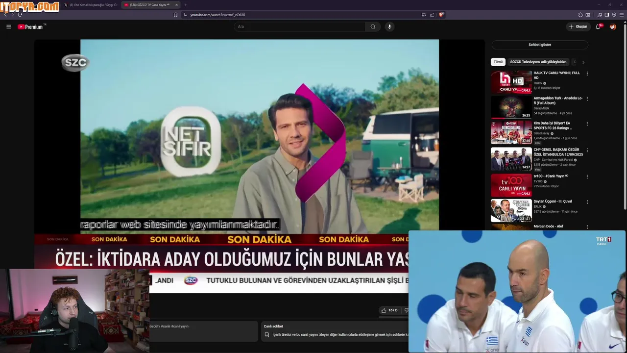Screen dimensions: 627x353
Task: Open the browser sidebar panel icon
Action: 606,15
